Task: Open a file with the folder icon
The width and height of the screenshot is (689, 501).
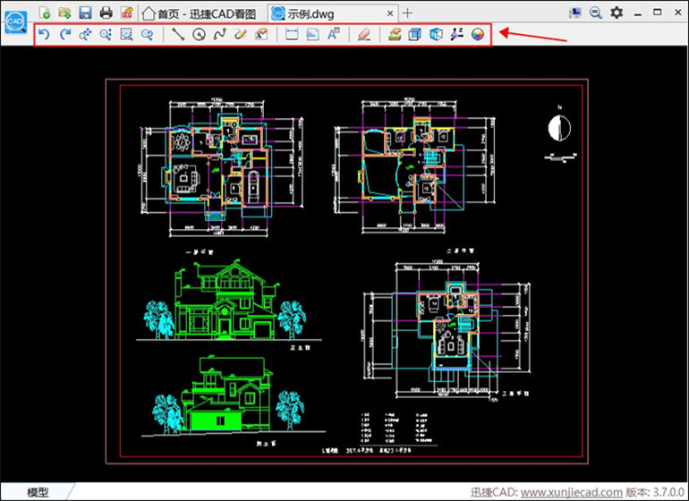Action: pos(64,13)
